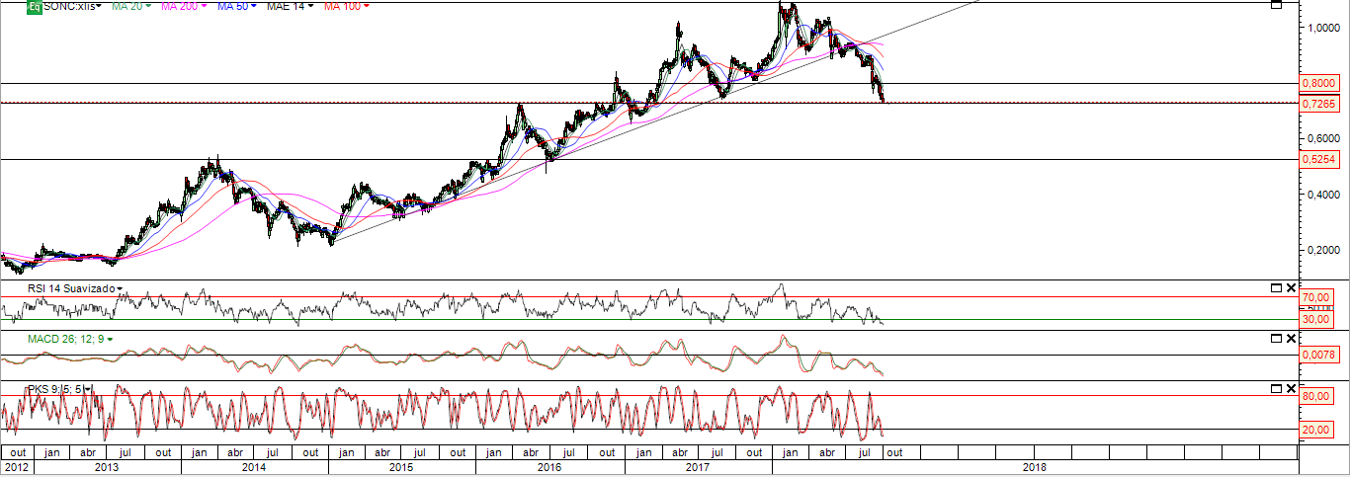Close the PKS stochastic panel

click(x=1290, y=388)
